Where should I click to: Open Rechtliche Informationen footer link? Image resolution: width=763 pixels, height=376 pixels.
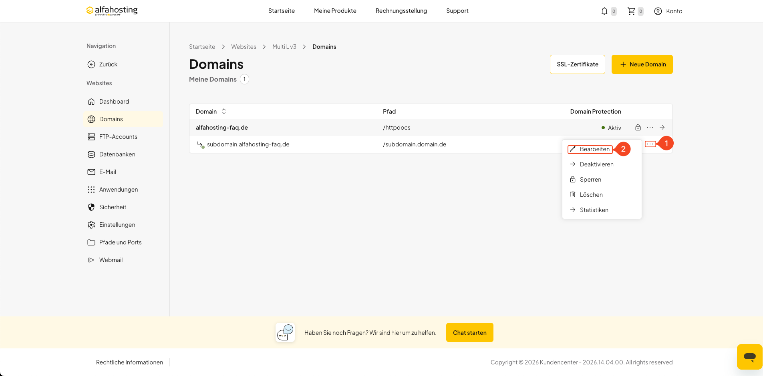[129, 362]
